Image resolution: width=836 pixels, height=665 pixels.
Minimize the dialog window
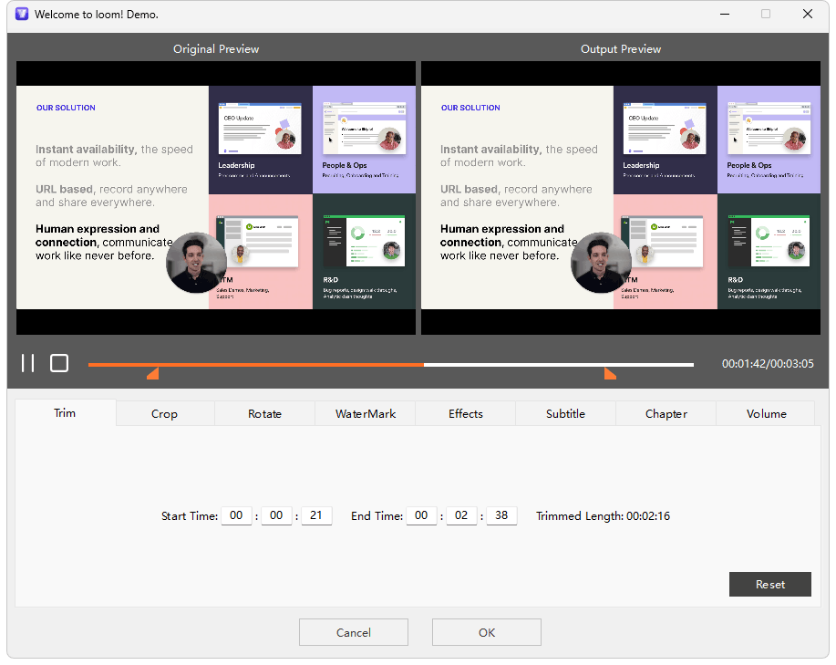point(725,14)
